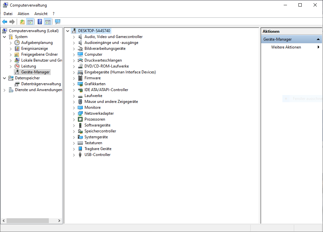Click the Grafikkarten display adapter icon

[x=80, y=84]
